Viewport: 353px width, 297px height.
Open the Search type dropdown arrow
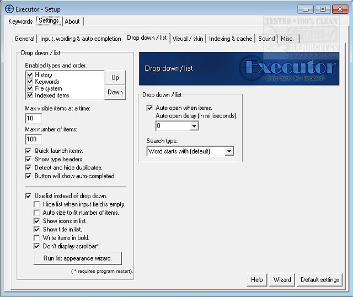tap(229, 151)
